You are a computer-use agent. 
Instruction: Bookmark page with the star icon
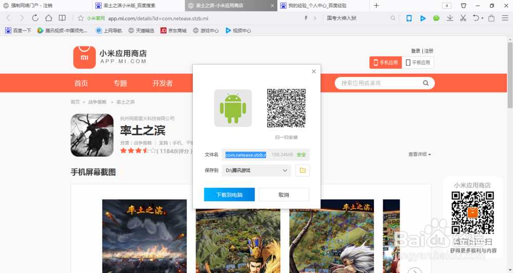[81, 18]
